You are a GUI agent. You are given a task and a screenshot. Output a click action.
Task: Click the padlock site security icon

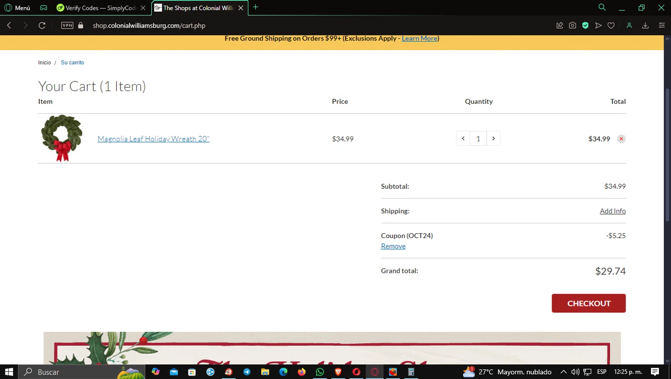point(81,26)
